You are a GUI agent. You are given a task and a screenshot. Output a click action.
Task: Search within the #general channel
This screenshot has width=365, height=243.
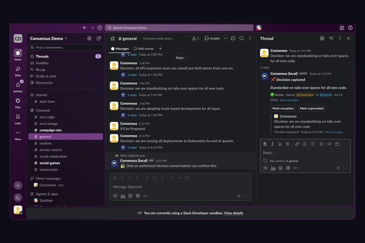click(241, 38)
